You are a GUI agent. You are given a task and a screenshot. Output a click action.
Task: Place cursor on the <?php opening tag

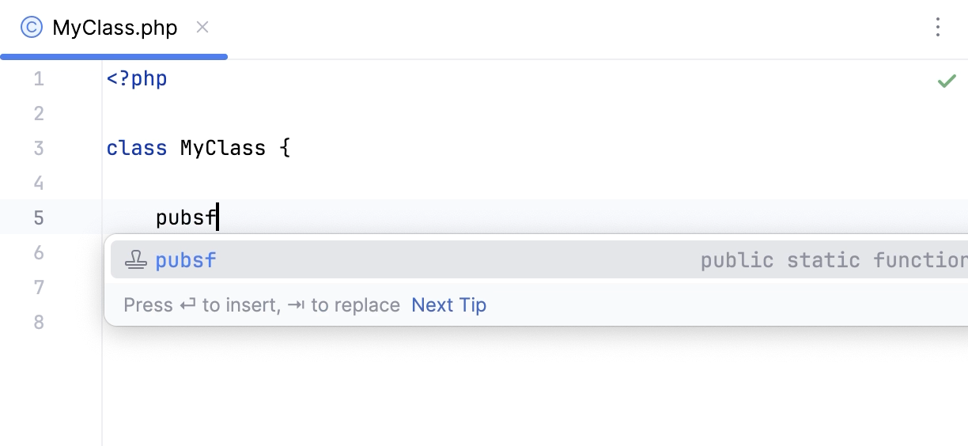coord(137,79)
